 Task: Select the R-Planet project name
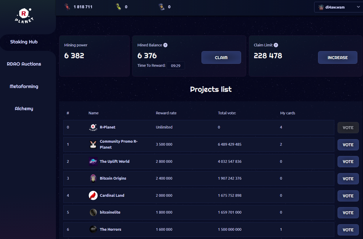tap(108, 127)
